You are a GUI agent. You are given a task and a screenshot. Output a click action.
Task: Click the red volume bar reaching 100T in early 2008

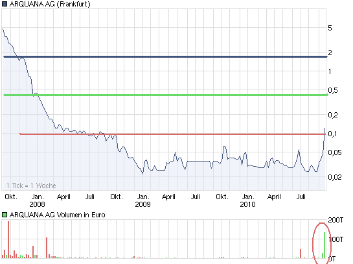pyautogui.click(x=47, y=248)
